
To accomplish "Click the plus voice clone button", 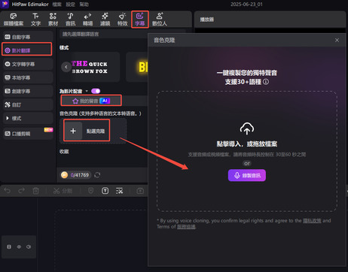I will coord(73,131).
